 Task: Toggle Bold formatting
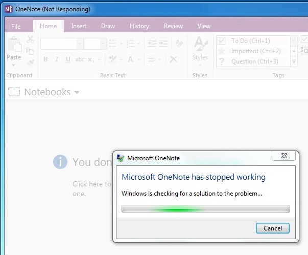(45, 59)
